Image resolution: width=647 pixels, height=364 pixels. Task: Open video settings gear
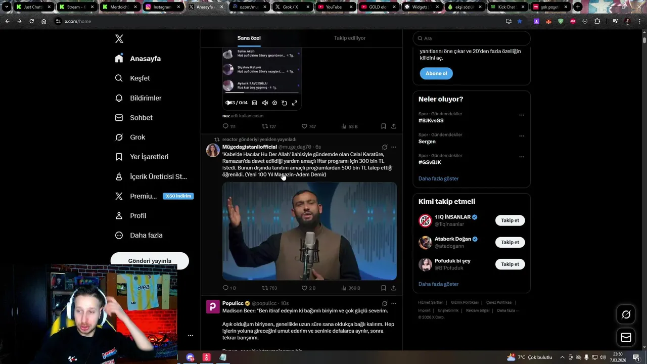(274, 103)
